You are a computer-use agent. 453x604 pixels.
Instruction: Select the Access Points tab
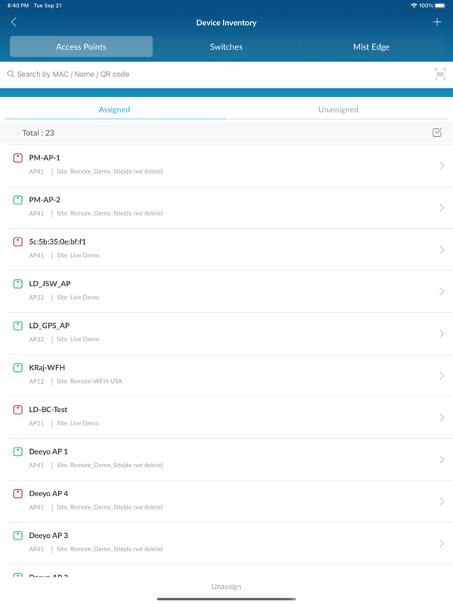(81, 46)
